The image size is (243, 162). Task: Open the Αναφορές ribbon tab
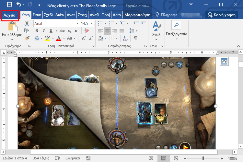pos(71,15)
